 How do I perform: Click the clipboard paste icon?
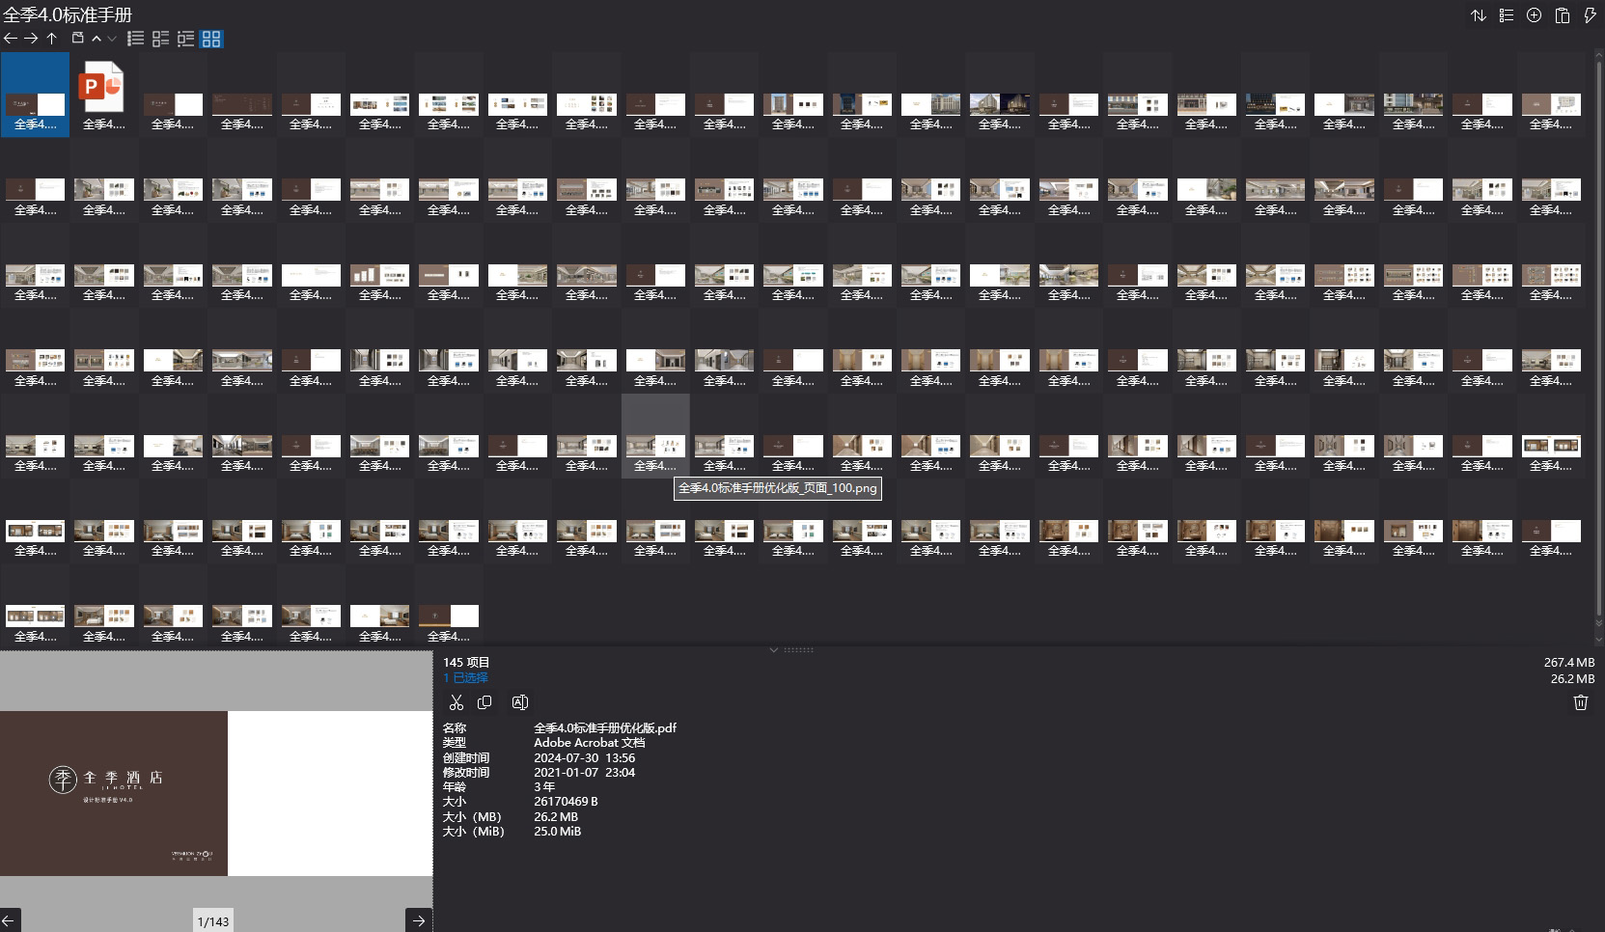(1562, 15)
